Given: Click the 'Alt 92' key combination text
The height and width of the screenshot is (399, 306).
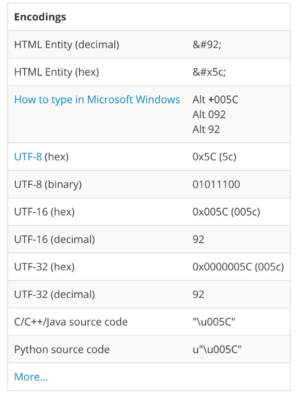Looking at the screenshot, I should click(206, 129).
